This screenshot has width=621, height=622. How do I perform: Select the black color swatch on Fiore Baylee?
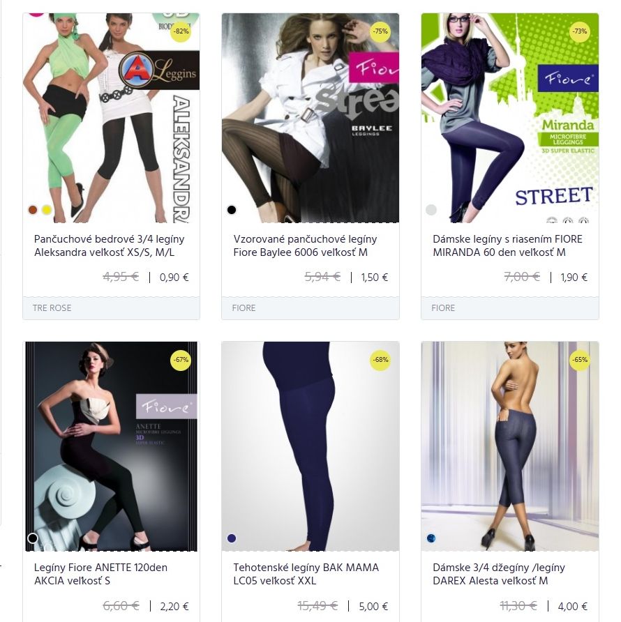tap(232, 210)
